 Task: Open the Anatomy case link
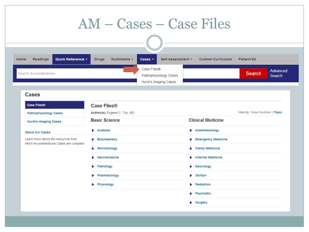pyautogui.click(x=104, y=130)
